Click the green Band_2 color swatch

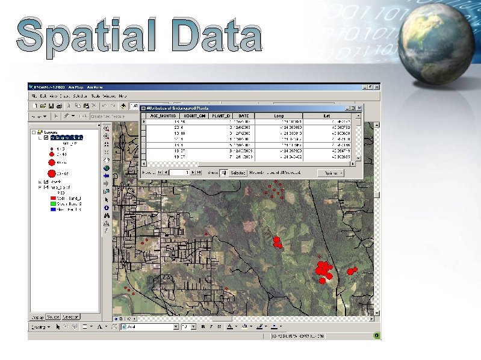53,204
